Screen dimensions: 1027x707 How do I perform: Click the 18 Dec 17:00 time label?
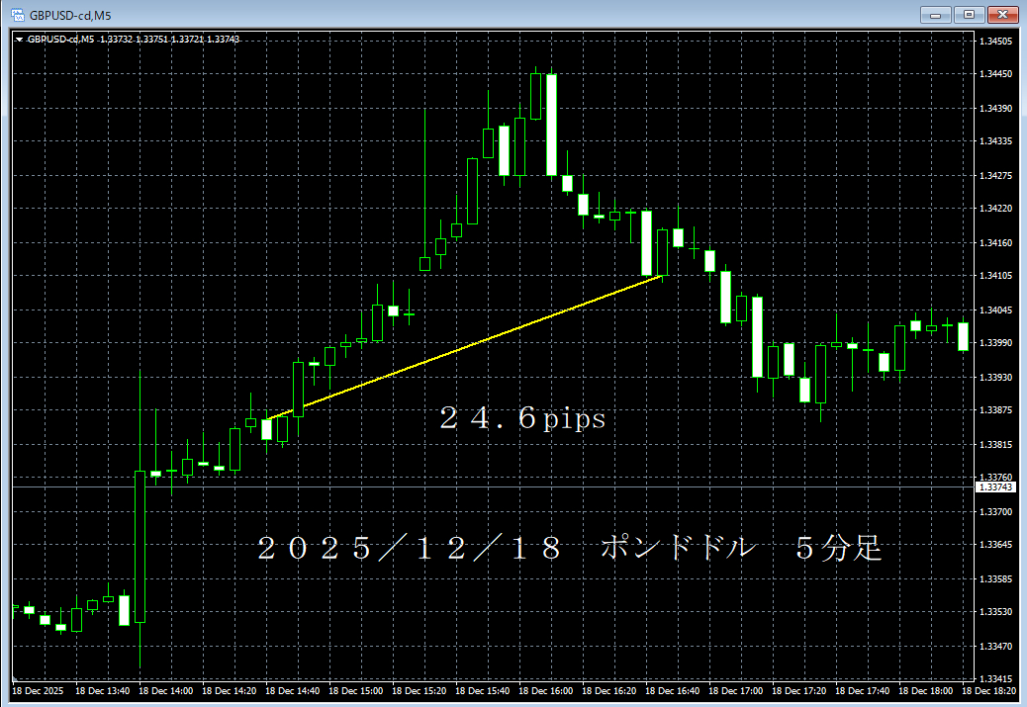(735, 691)
